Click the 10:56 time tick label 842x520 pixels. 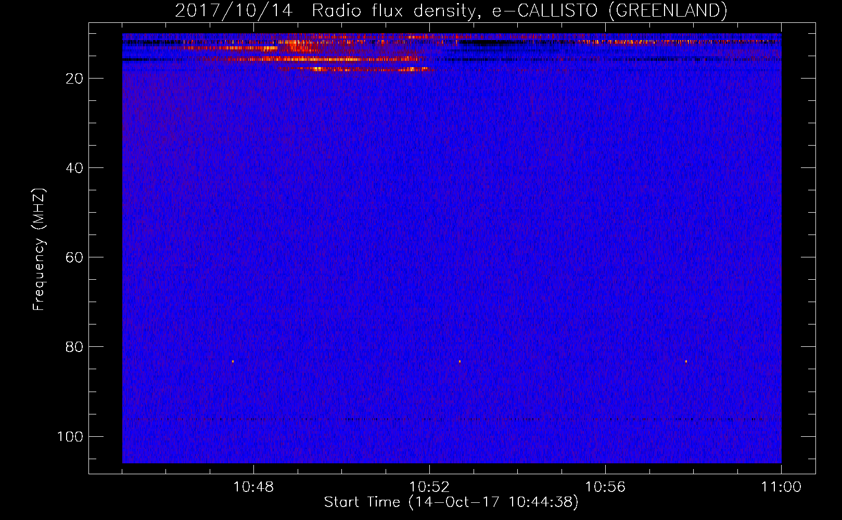coord(605,487)
